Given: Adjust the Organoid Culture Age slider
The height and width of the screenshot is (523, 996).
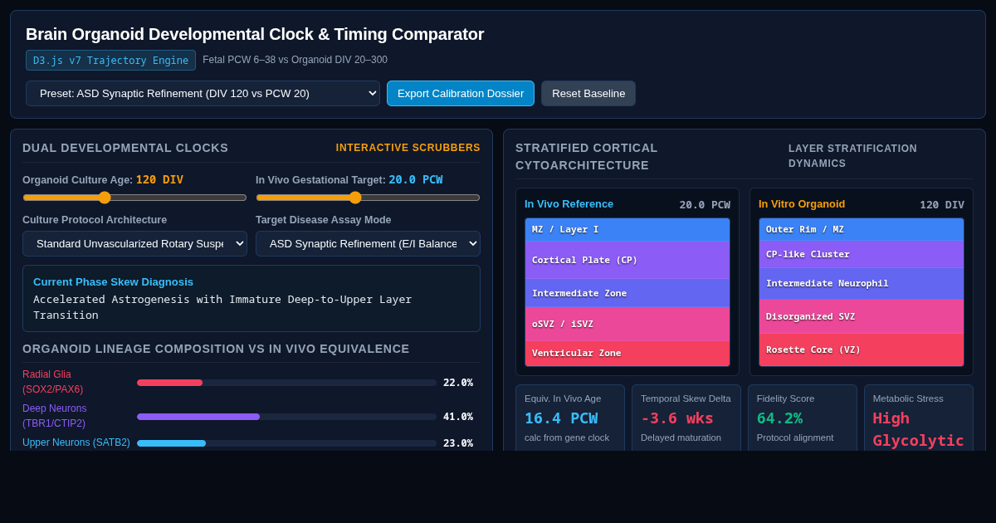Looking at the screenshot, I should pos(134,198).
